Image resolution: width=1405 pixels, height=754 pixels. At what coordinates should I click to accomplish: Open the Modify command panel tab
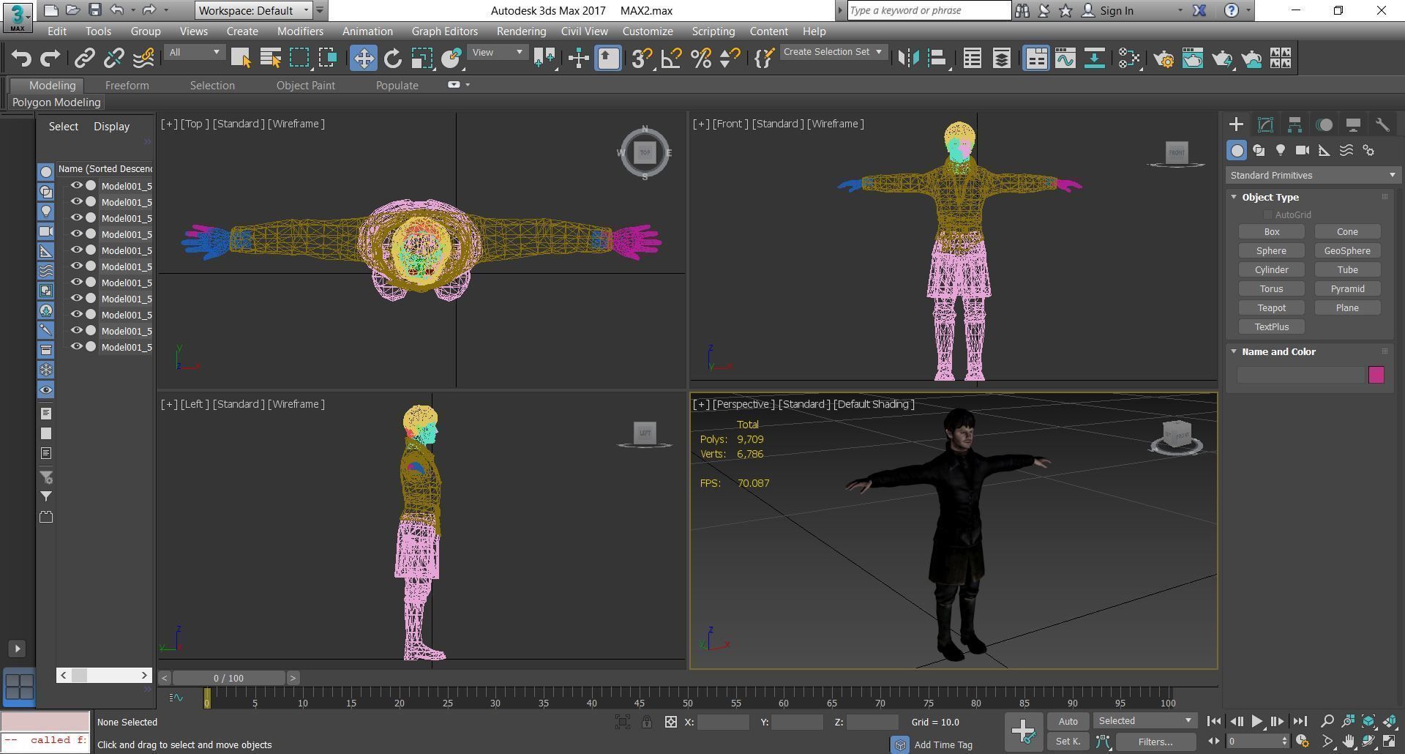(x=1265, y=124)
